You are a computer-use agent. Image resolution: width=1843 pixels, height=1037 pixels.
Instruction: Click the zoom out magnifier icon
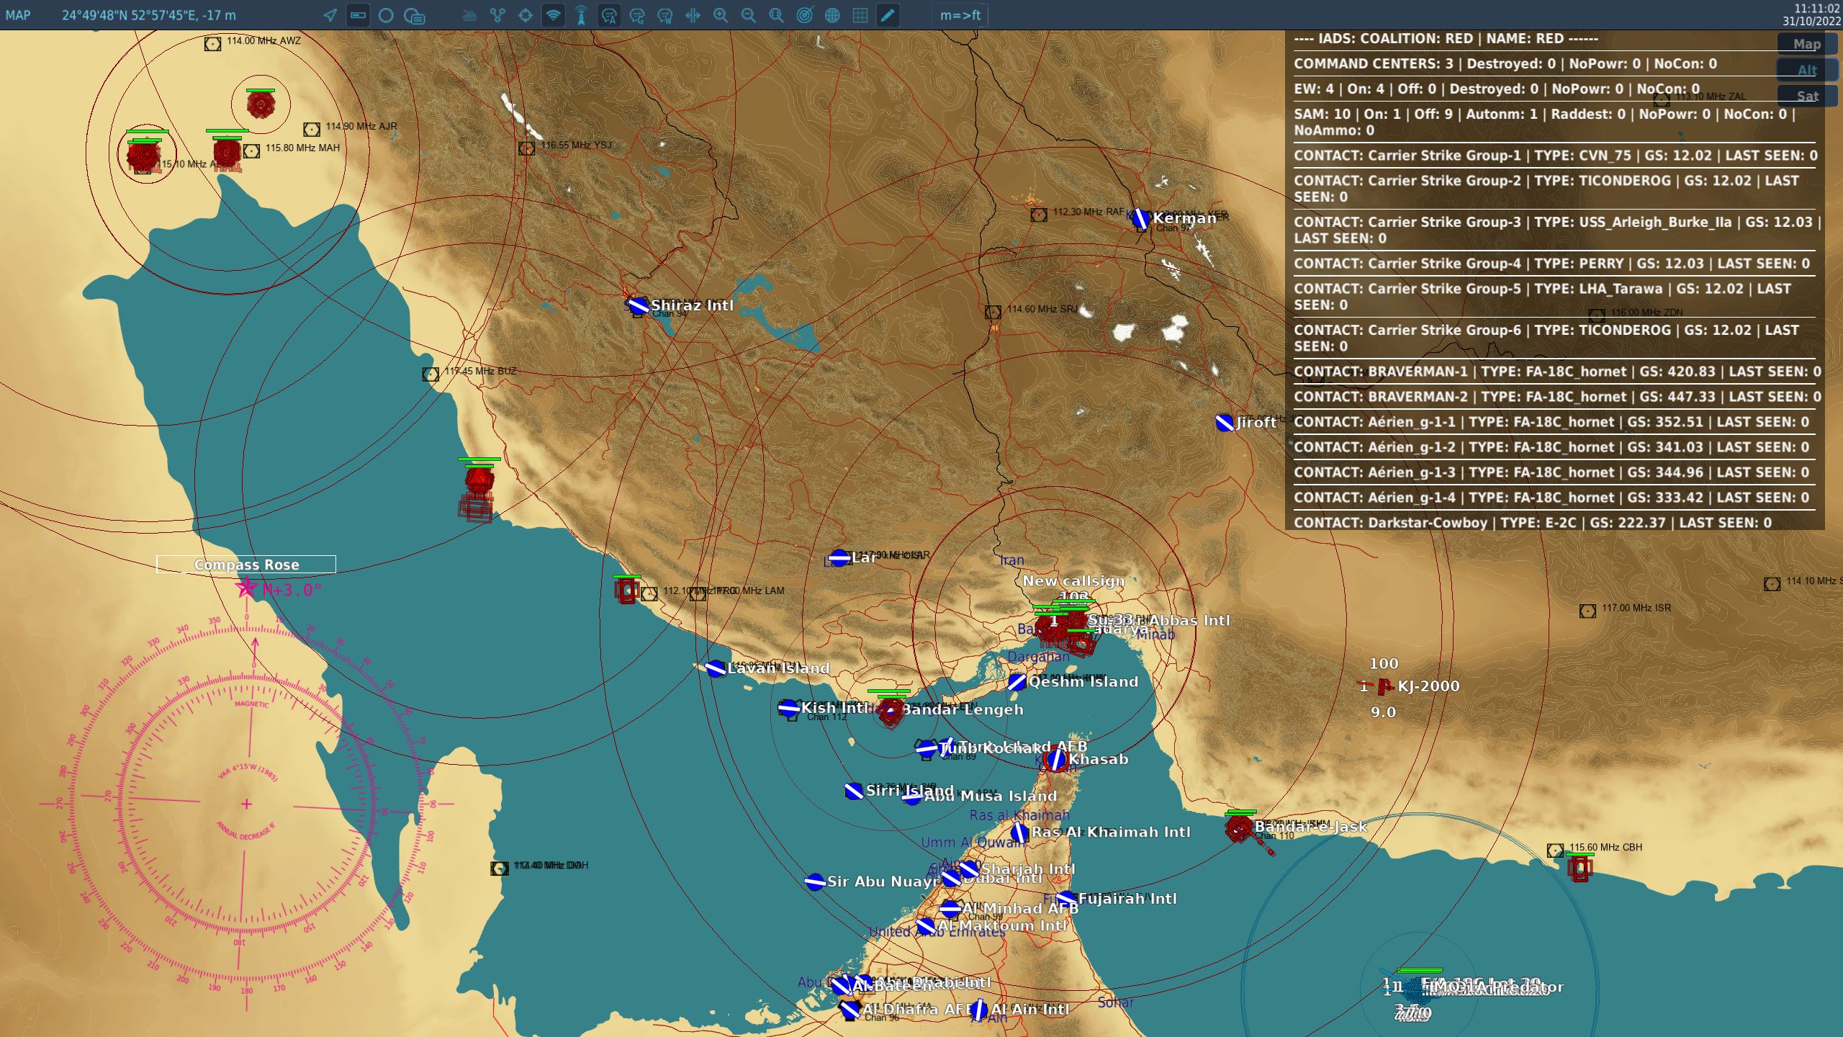click(748, 15)
